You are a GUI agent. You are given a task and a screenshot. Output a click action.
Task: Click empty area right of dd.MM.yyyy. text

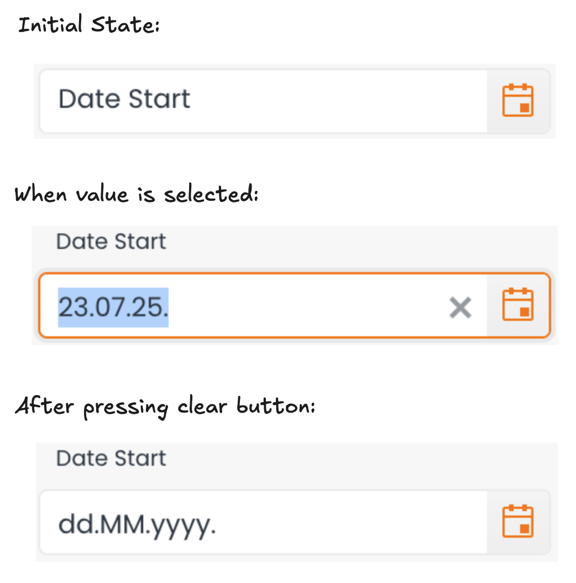[x=348, y=522]
